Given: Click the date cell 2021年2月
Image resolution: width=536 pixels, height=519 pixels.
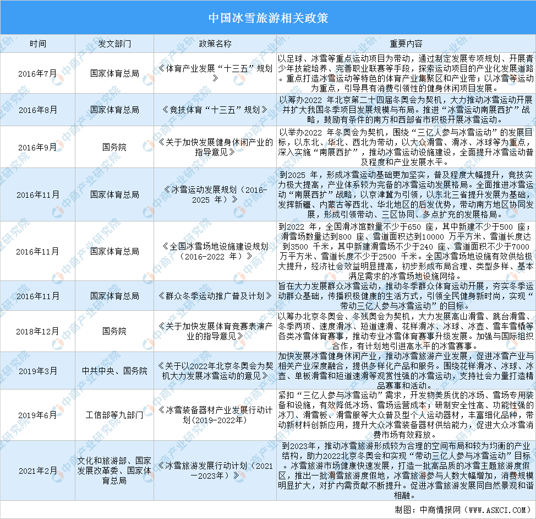Looking at the screenshot, I should [x=37, y=471].
